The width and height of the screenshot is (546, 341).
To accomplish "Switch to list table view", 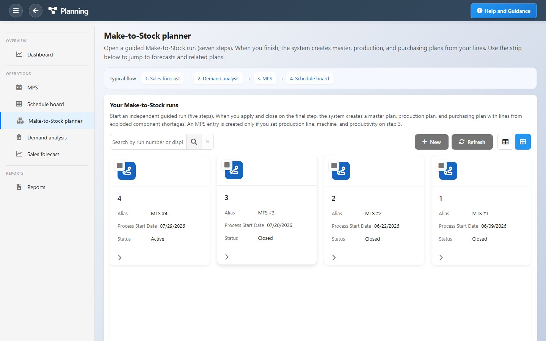I will (x=505, y=142).
